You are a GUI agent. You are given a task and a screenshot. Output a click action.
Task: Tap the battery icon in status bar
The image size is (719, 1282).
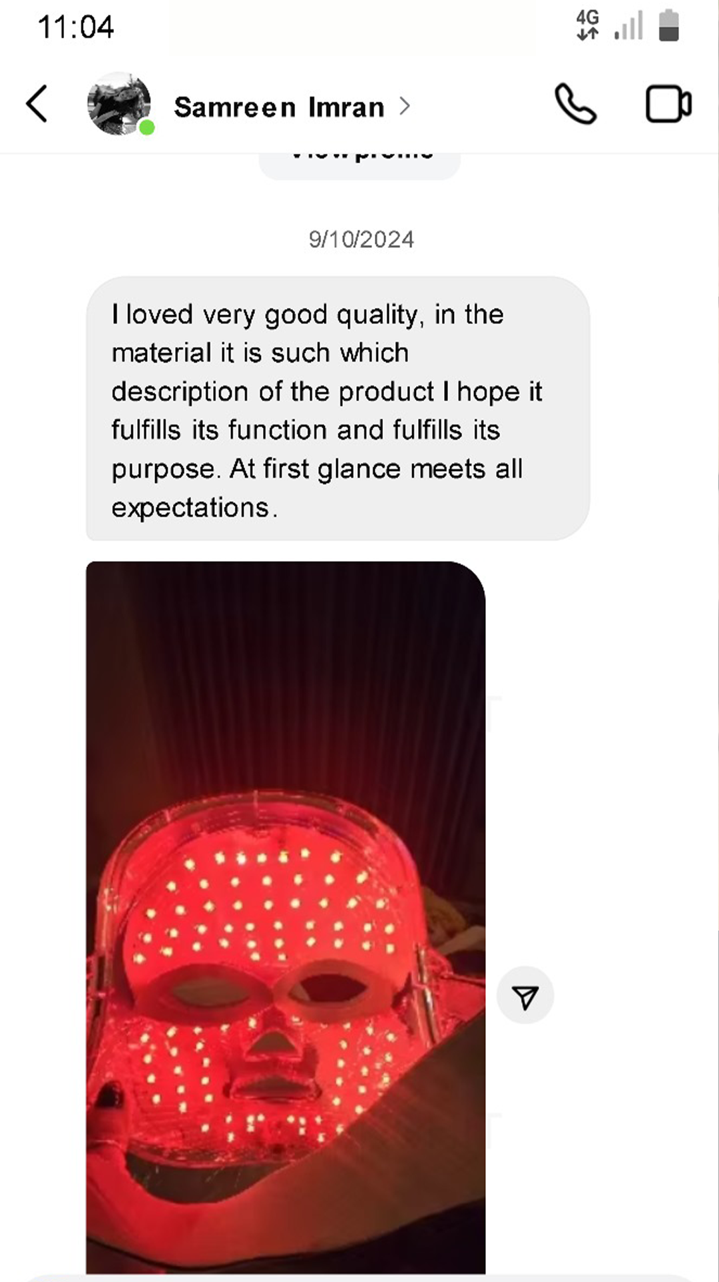pos(668,25)
